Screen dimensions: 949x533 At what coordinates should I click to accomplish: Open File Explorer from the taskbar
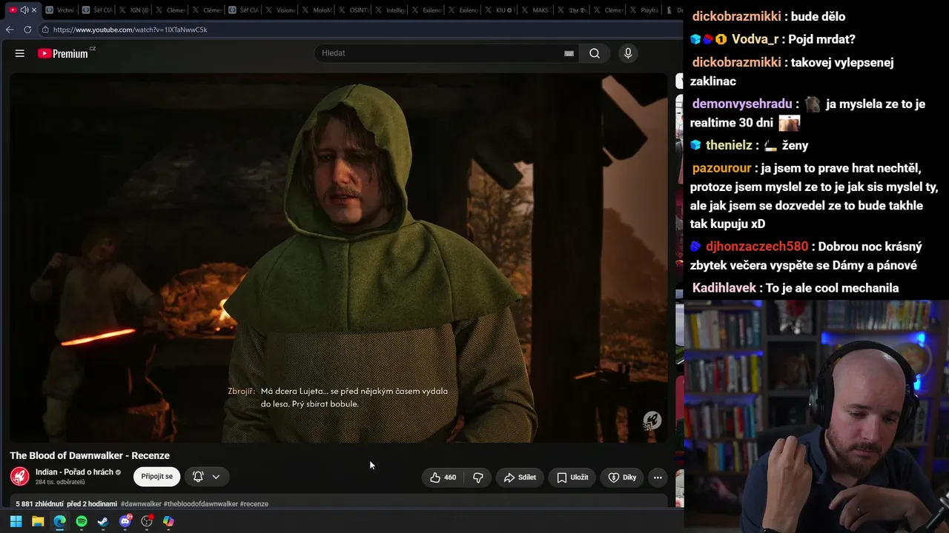click(38, 521)
